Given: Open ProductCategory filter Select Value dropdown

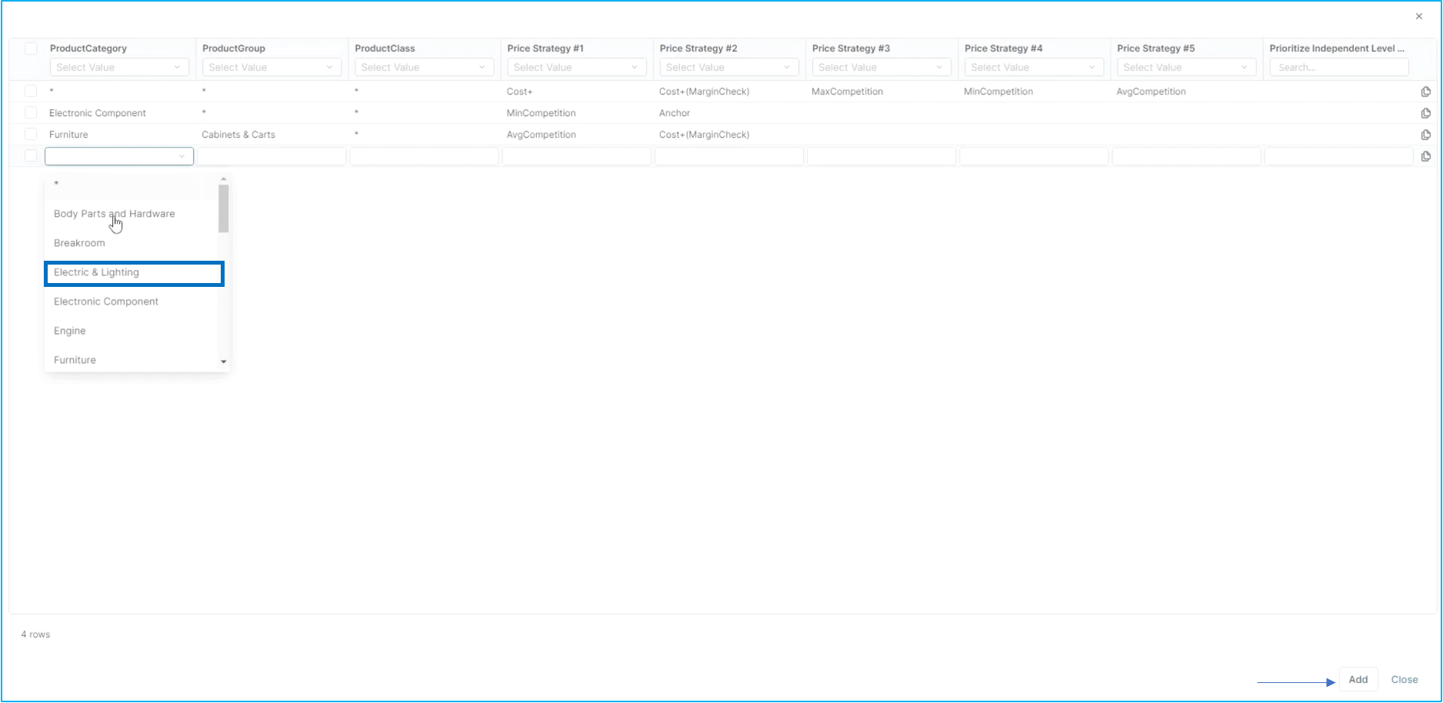Looking at the screenshot, I should [x=119, y=68].
